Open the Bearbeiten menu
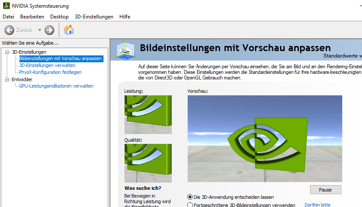The image size is (362, 207). 32,17
